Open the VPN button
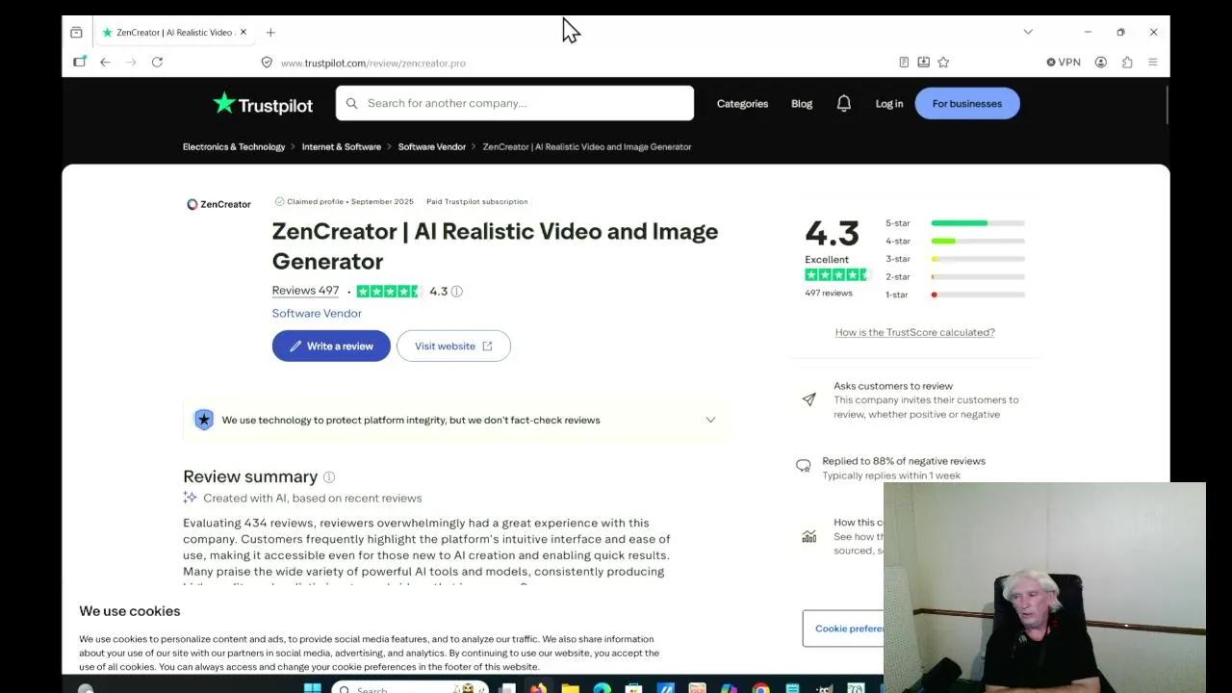Image resolution: width=1232 pixels, height=693 pixels. (1064, 63)
